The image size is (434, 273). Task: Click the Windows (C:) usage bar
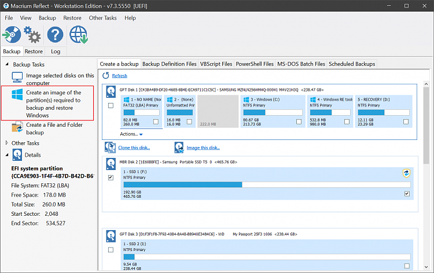coord(273,112)
